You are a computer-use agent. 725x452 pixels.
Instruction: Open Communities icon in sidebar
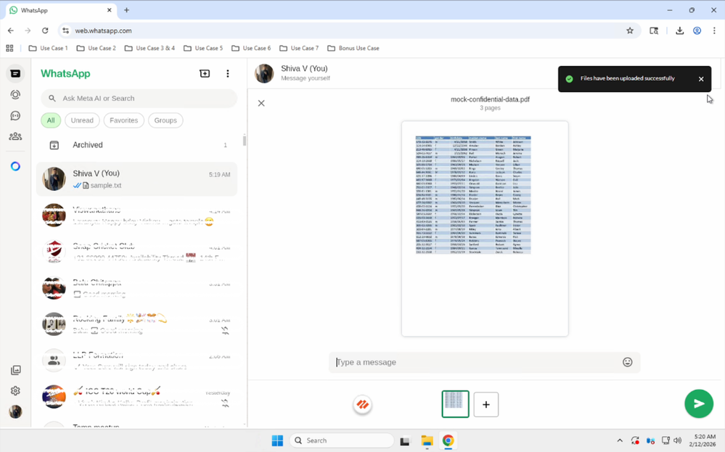(x=15, y=136)
